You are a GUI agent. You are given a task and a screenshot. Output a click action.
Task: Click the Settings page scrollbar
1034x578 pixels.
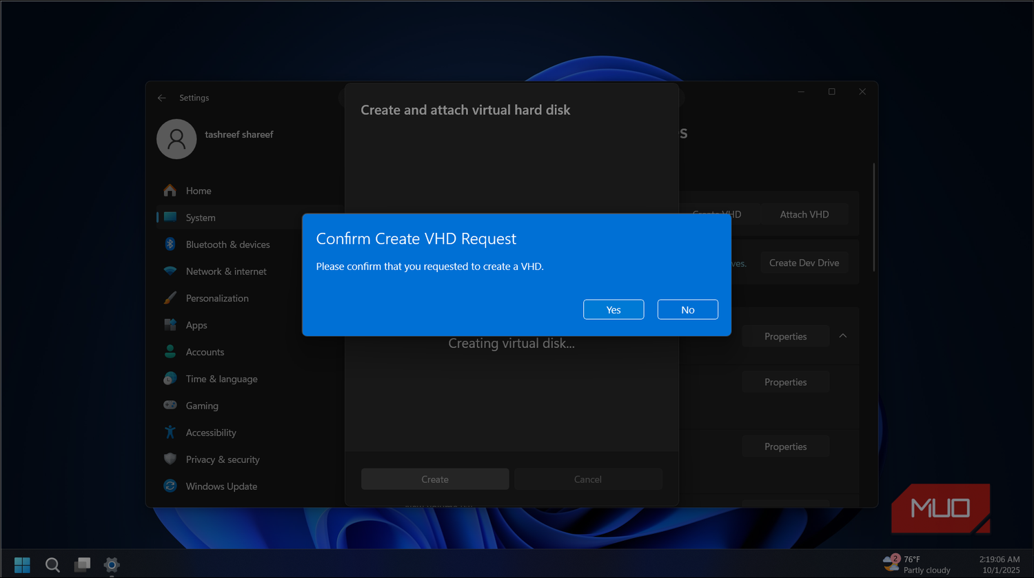click(x=874, y=217)
